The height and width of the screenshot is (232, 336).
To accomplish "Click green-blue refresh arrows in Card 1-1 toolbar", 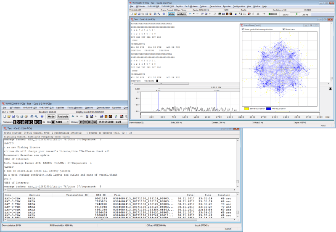I will point(236,14).
